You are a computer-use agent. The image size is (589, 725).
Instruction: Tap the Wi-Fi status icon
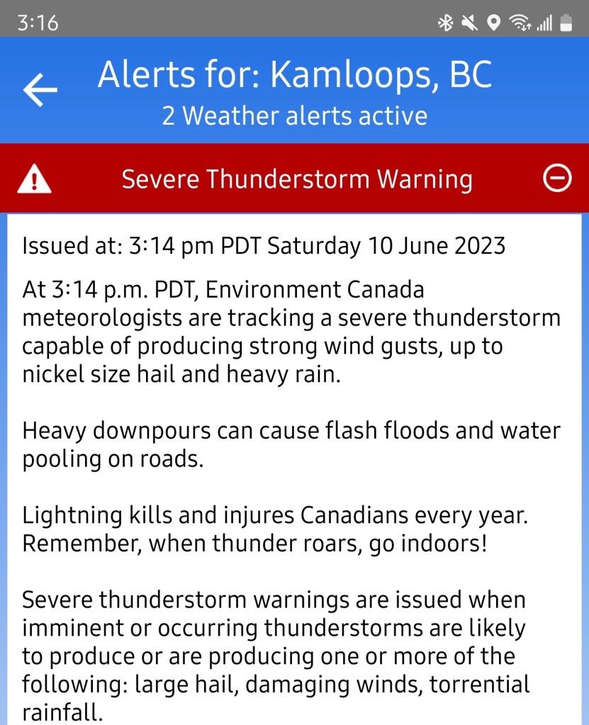click(521, 24)
